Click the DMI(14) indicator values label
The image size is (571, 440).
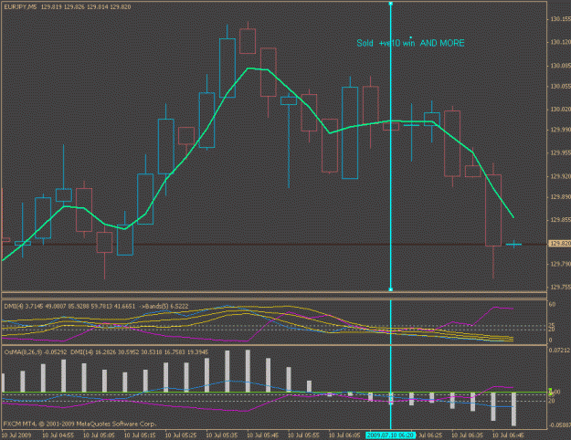click(x=140, y=352)
